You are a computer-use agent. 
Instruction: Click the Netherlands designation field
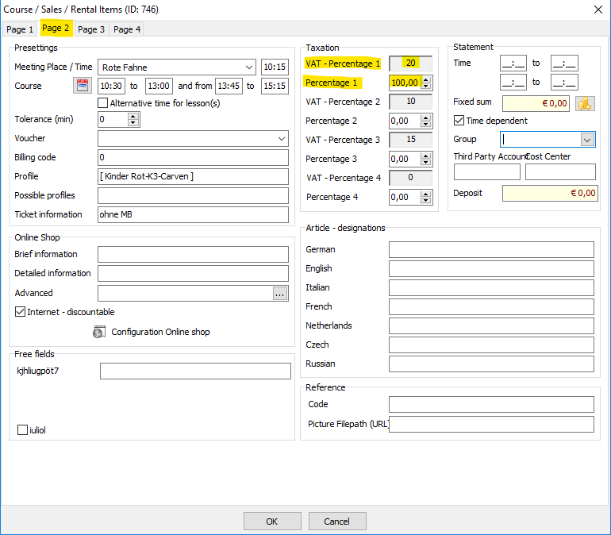click(491, 325)
